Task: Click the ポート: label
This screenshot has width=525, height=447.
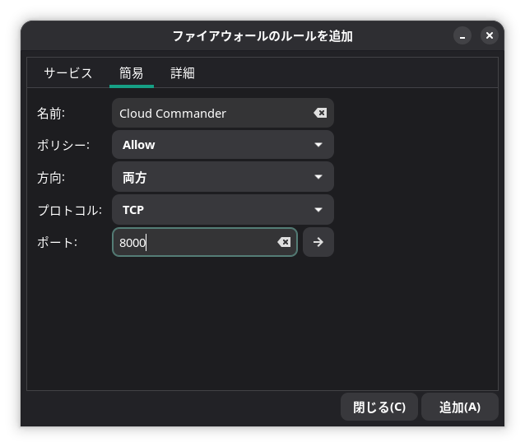Action: tap(58, 242)
